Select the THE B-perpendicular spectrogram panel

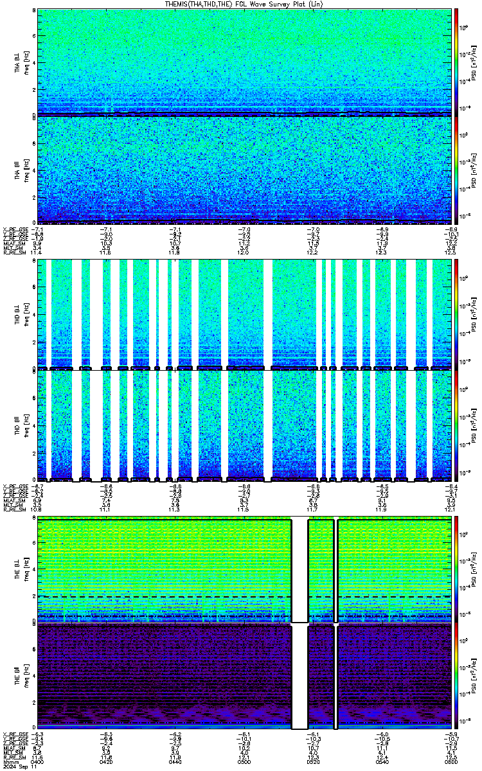(x=244, y=570)
